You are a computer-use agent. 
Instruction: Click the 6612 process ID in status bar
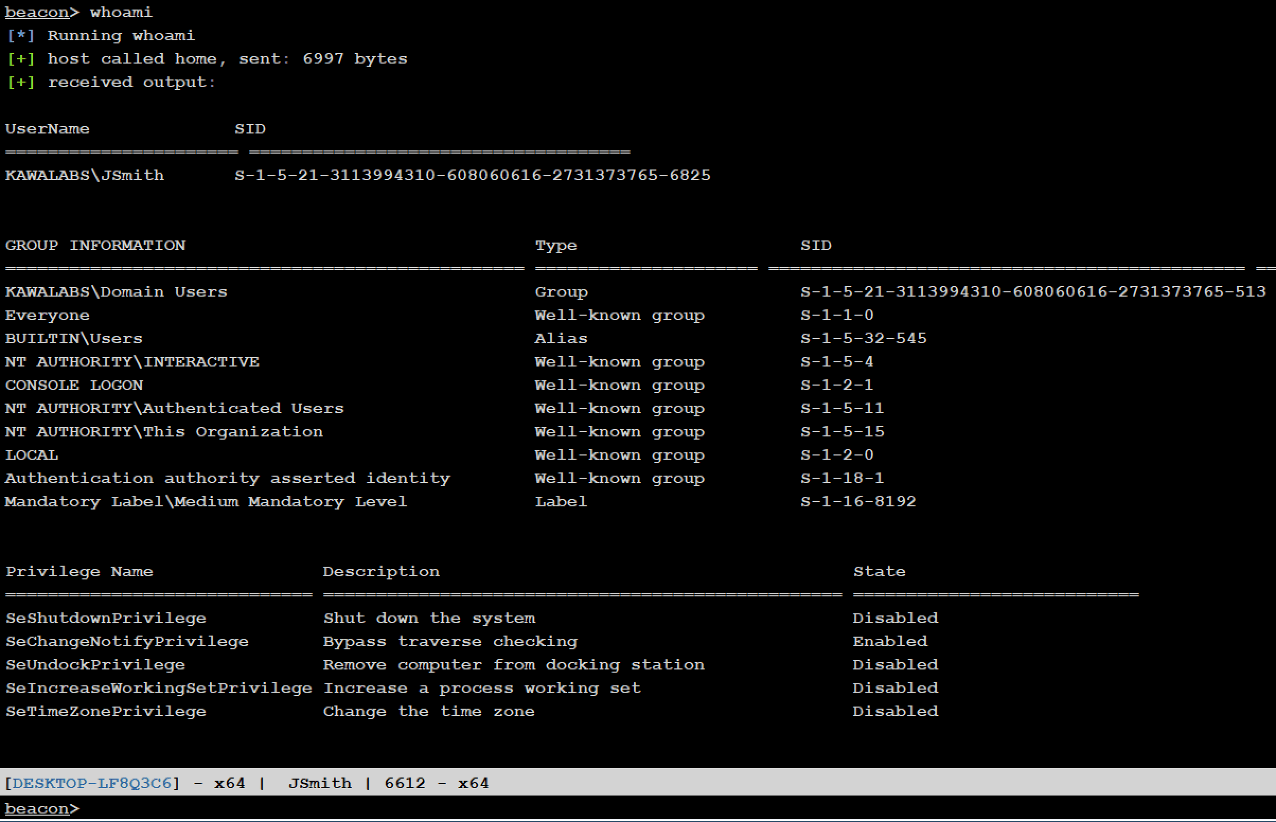click(x=405, y=783)
